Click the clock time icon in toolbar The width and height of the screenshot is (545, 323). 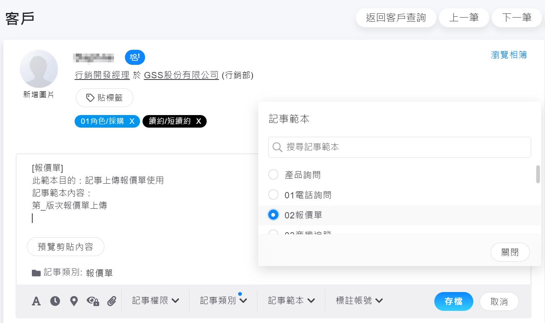pos(55,301)
